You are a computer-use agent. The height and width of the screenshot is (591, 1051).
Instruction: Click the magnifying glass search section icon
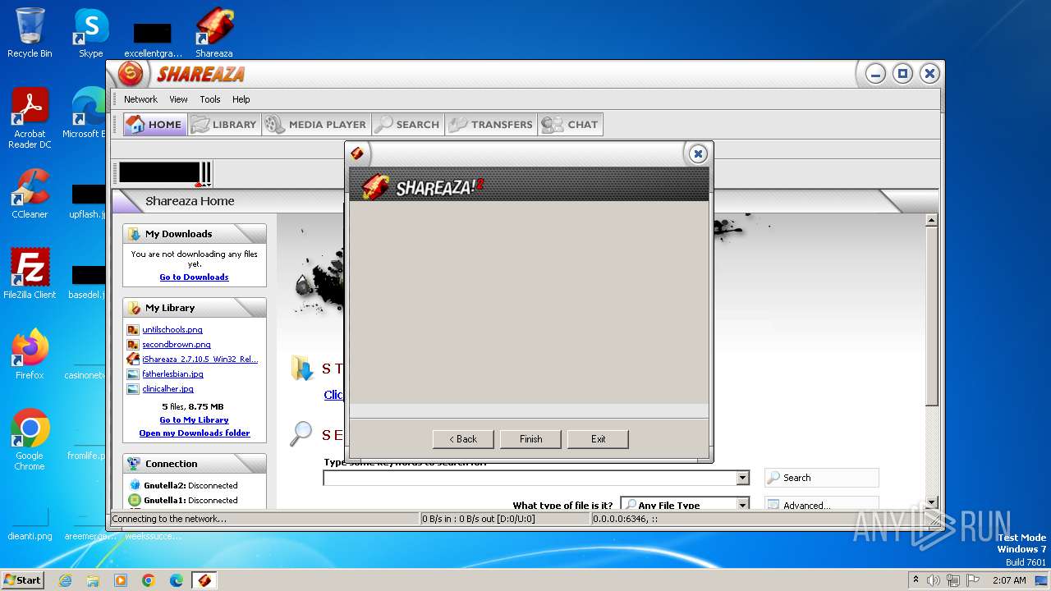(x=301, y=433)
